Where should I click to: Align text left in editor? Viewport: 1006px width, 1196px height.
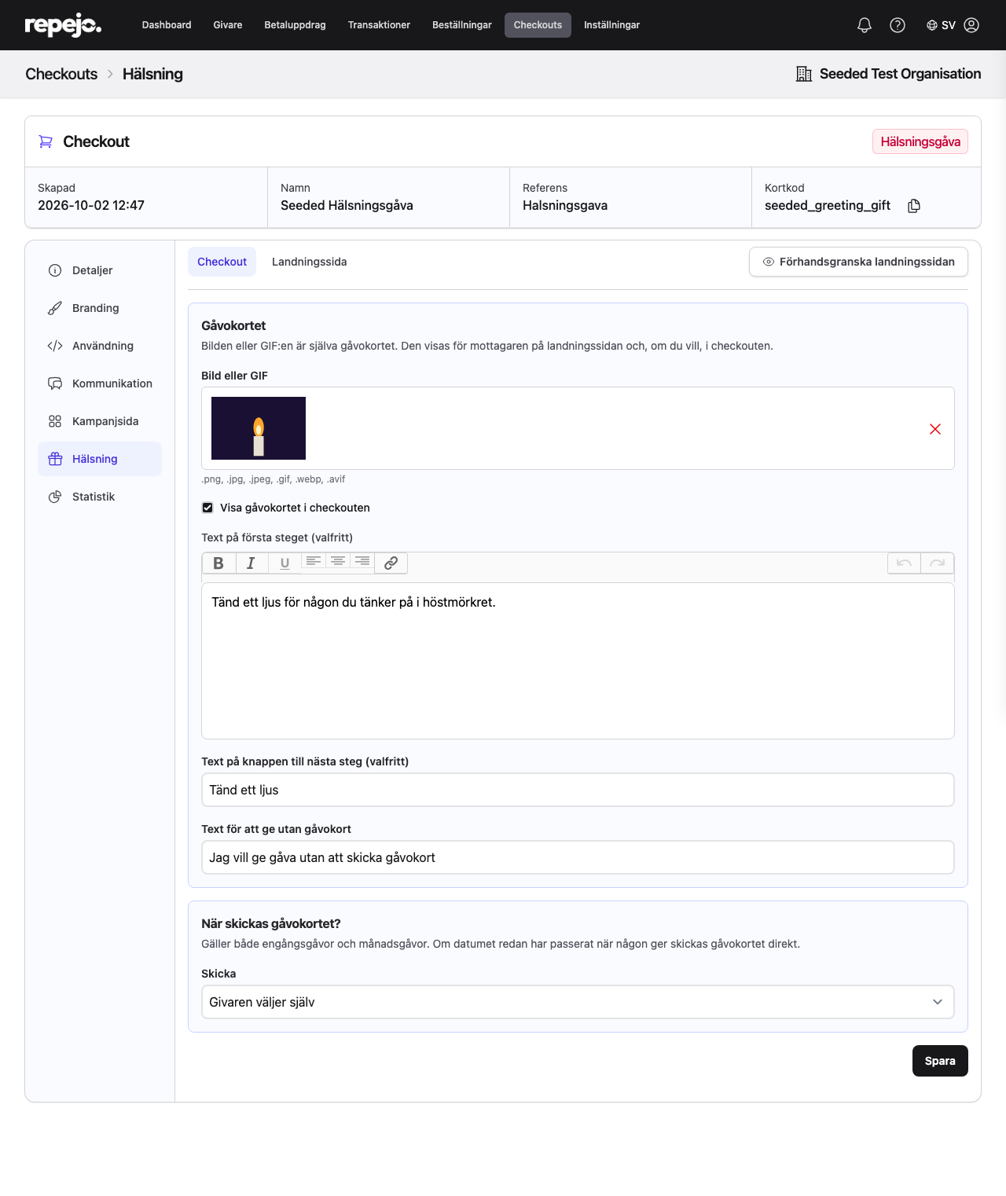click(314, 561)
